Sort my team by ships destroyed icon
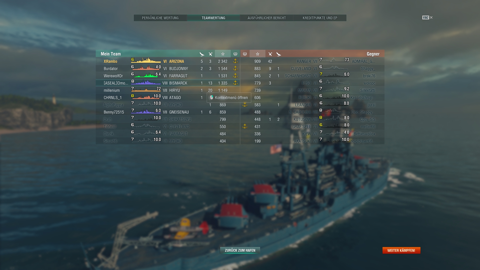The image size is (480, 270). coord(202,54)
